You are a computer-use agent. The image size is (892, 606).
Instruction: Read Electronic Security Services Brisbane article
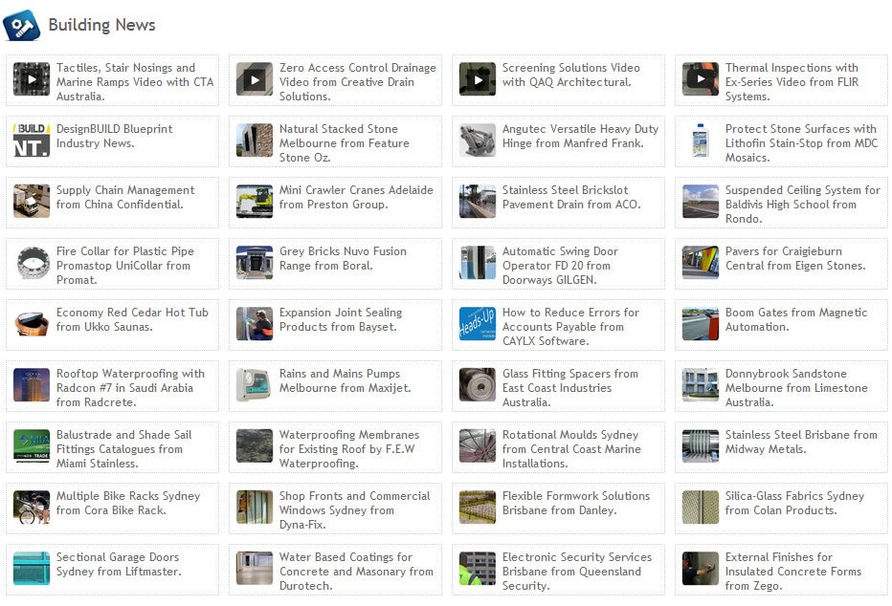[x=577, y=571]
